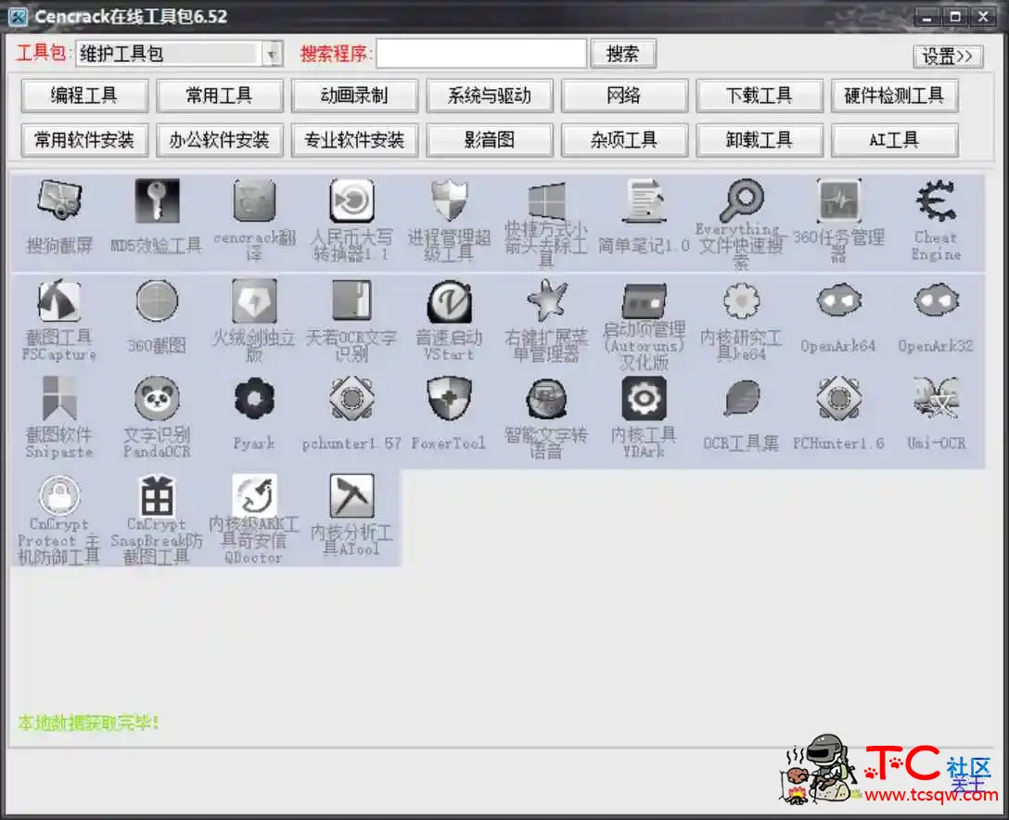Open the PCHunter1.6 icon
The height and width of the screenshot is (820, 1009).
click(838, 399)
